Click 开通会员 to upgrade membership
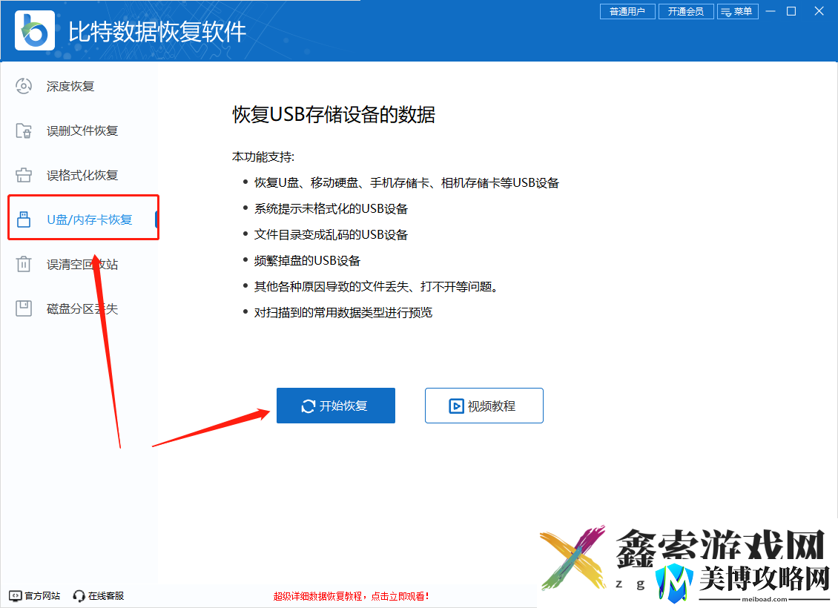 686,12
